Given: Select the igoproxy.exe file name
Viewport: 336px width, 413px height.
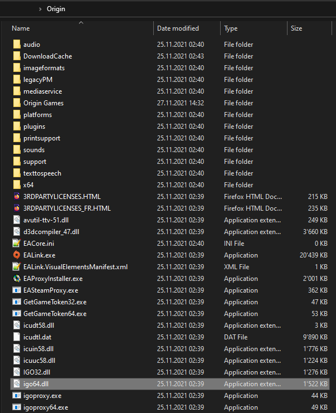Looking at the screenshot, I should (x=42, y=396).
